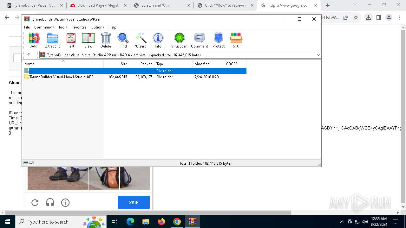Image resolution: width=406 pixels, height=228 pixels.
Task: Sort by the Name column header
Action: click(x=63, y=64)
